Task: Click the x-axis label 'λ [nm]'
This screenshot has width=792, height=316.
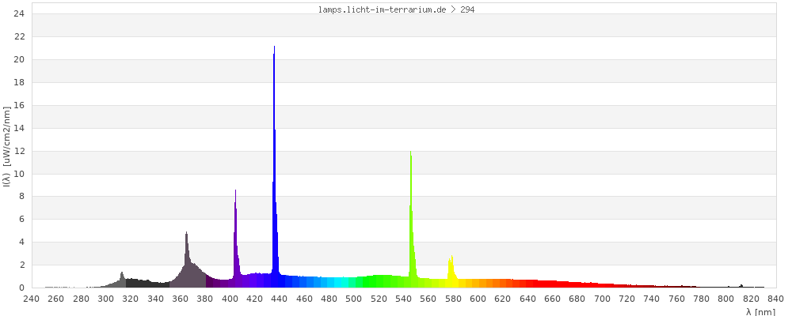Action: pos(760,311)
